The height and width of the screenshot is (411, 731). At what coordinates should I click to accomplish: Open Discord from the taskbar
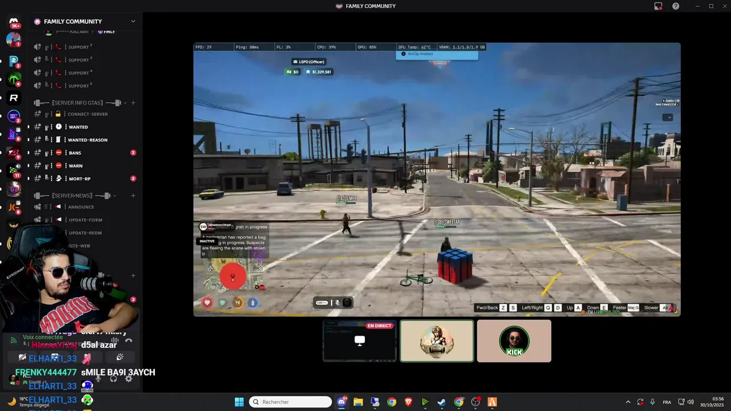pos(342,402)
